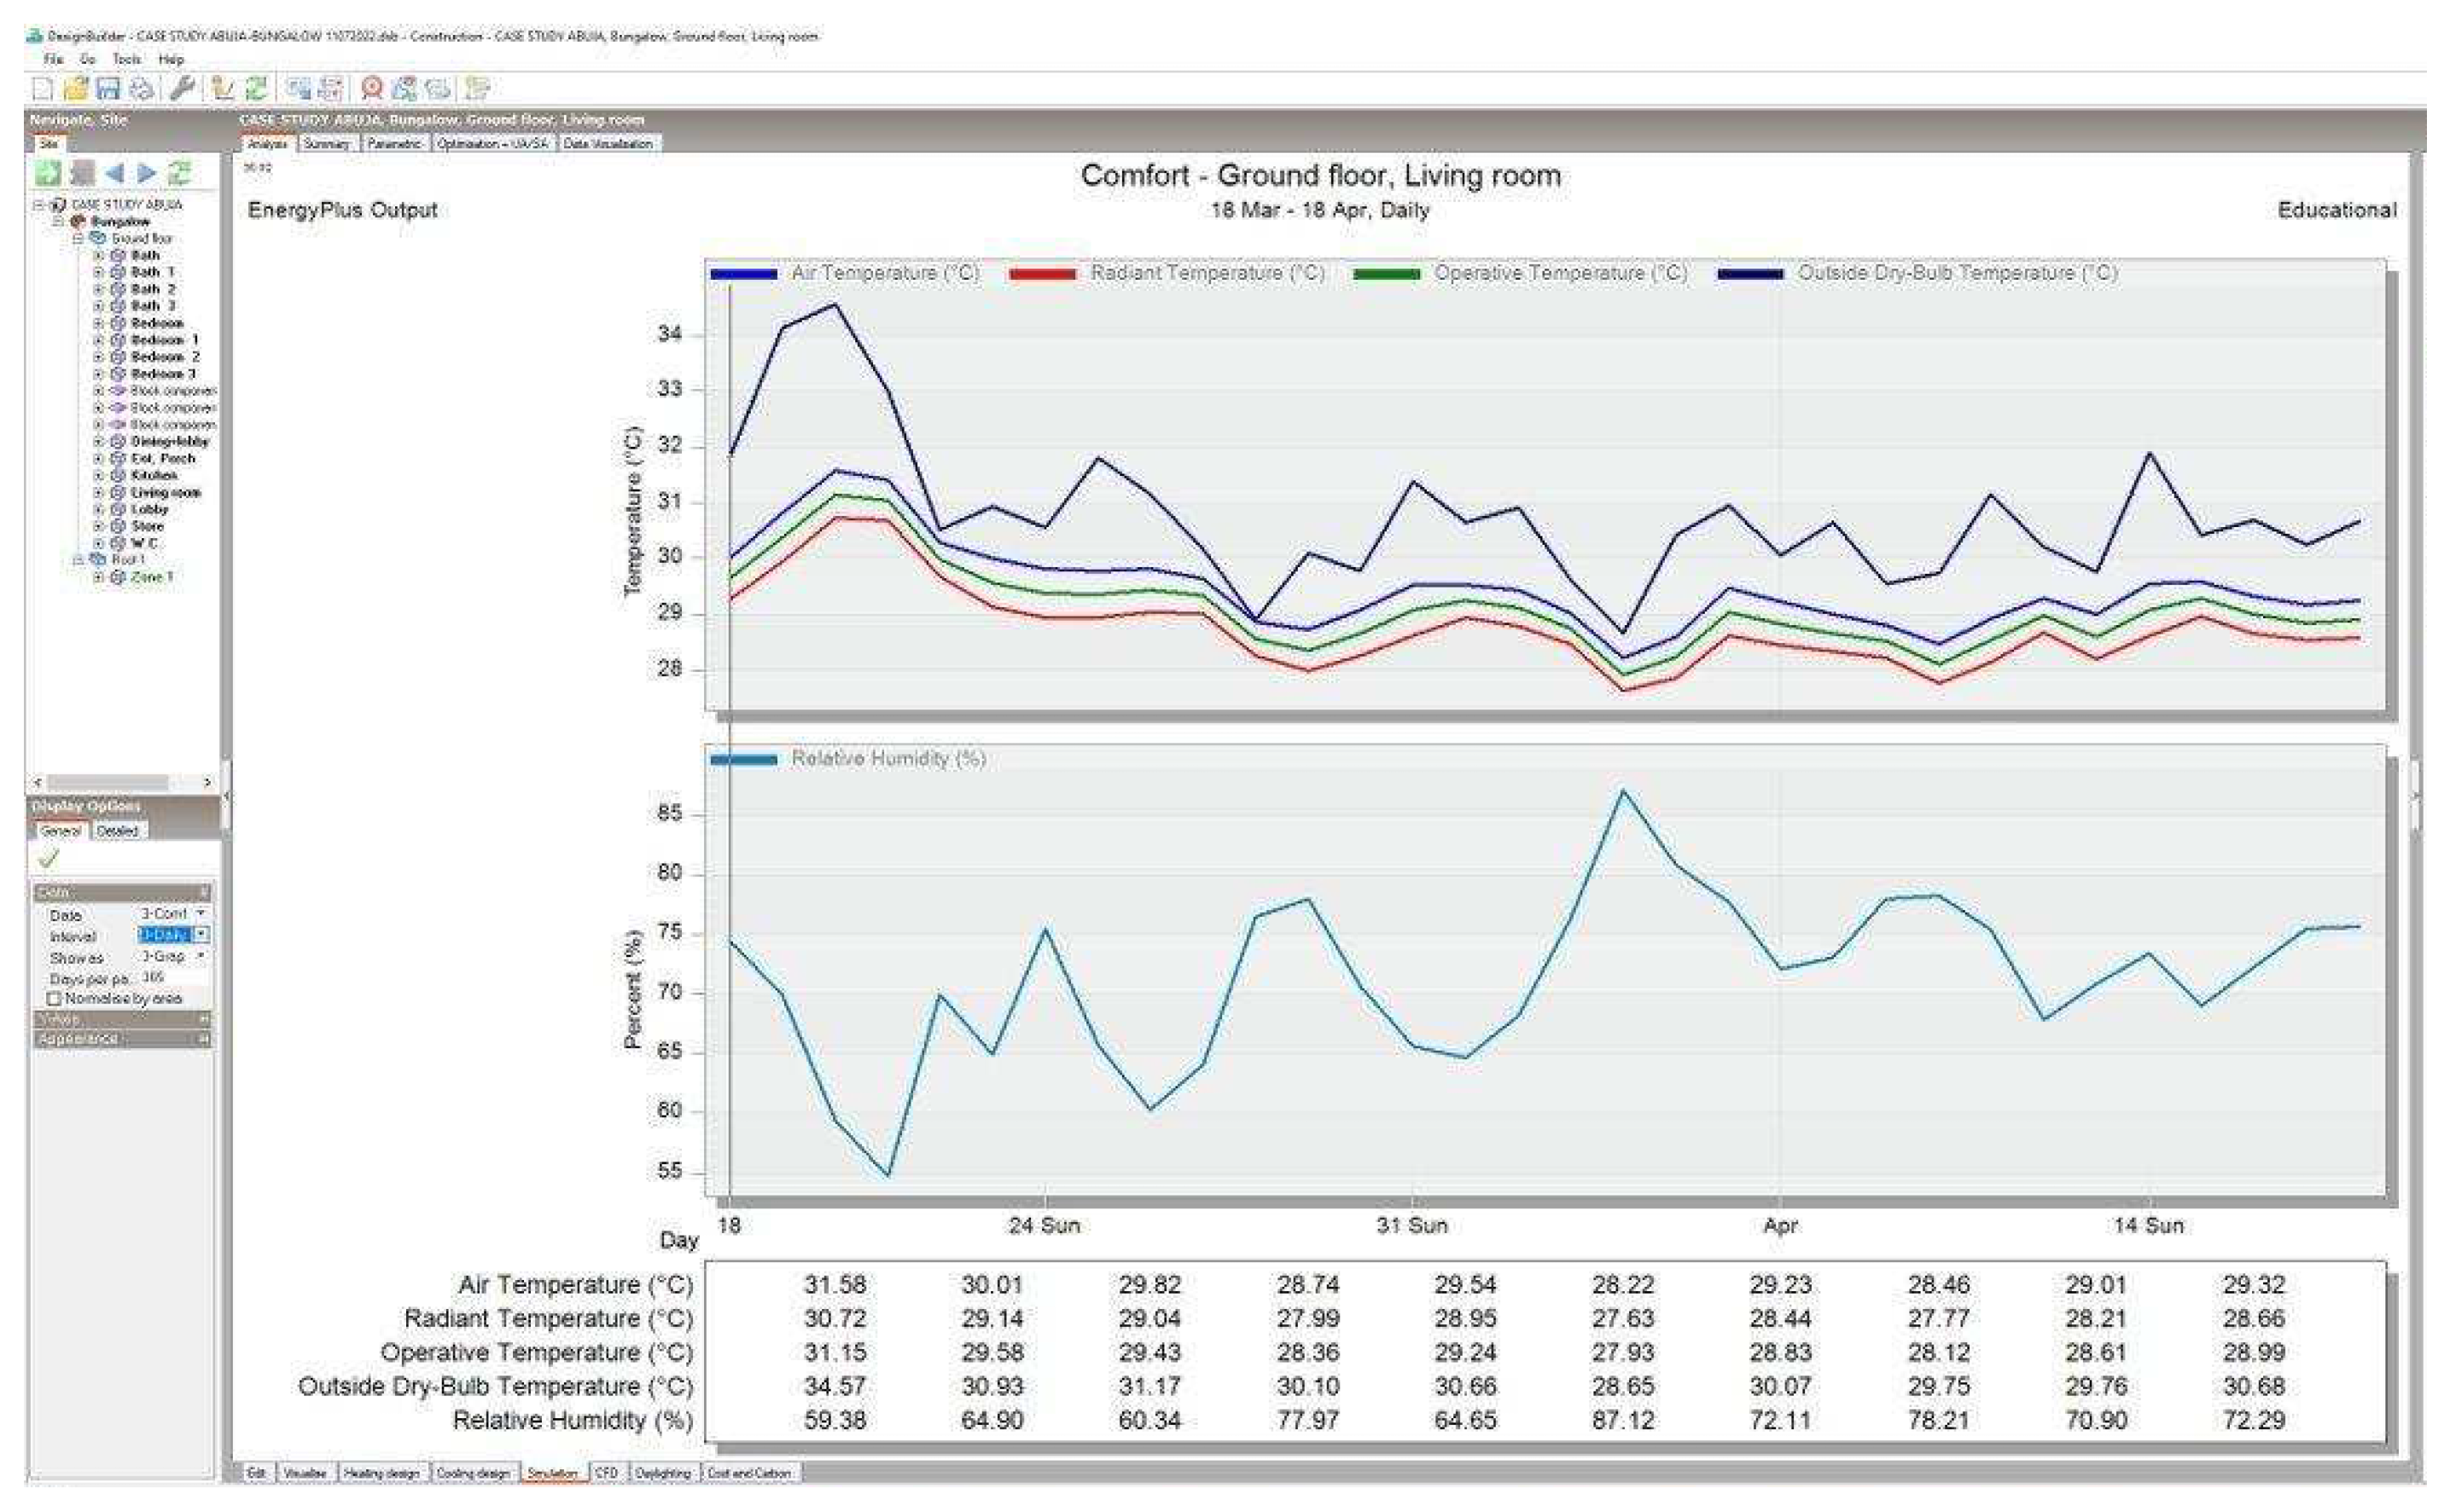Expand the Appearance section header
Image resolution: width=2450 pixels, height=1512 pixels.
pos(120,1039)
